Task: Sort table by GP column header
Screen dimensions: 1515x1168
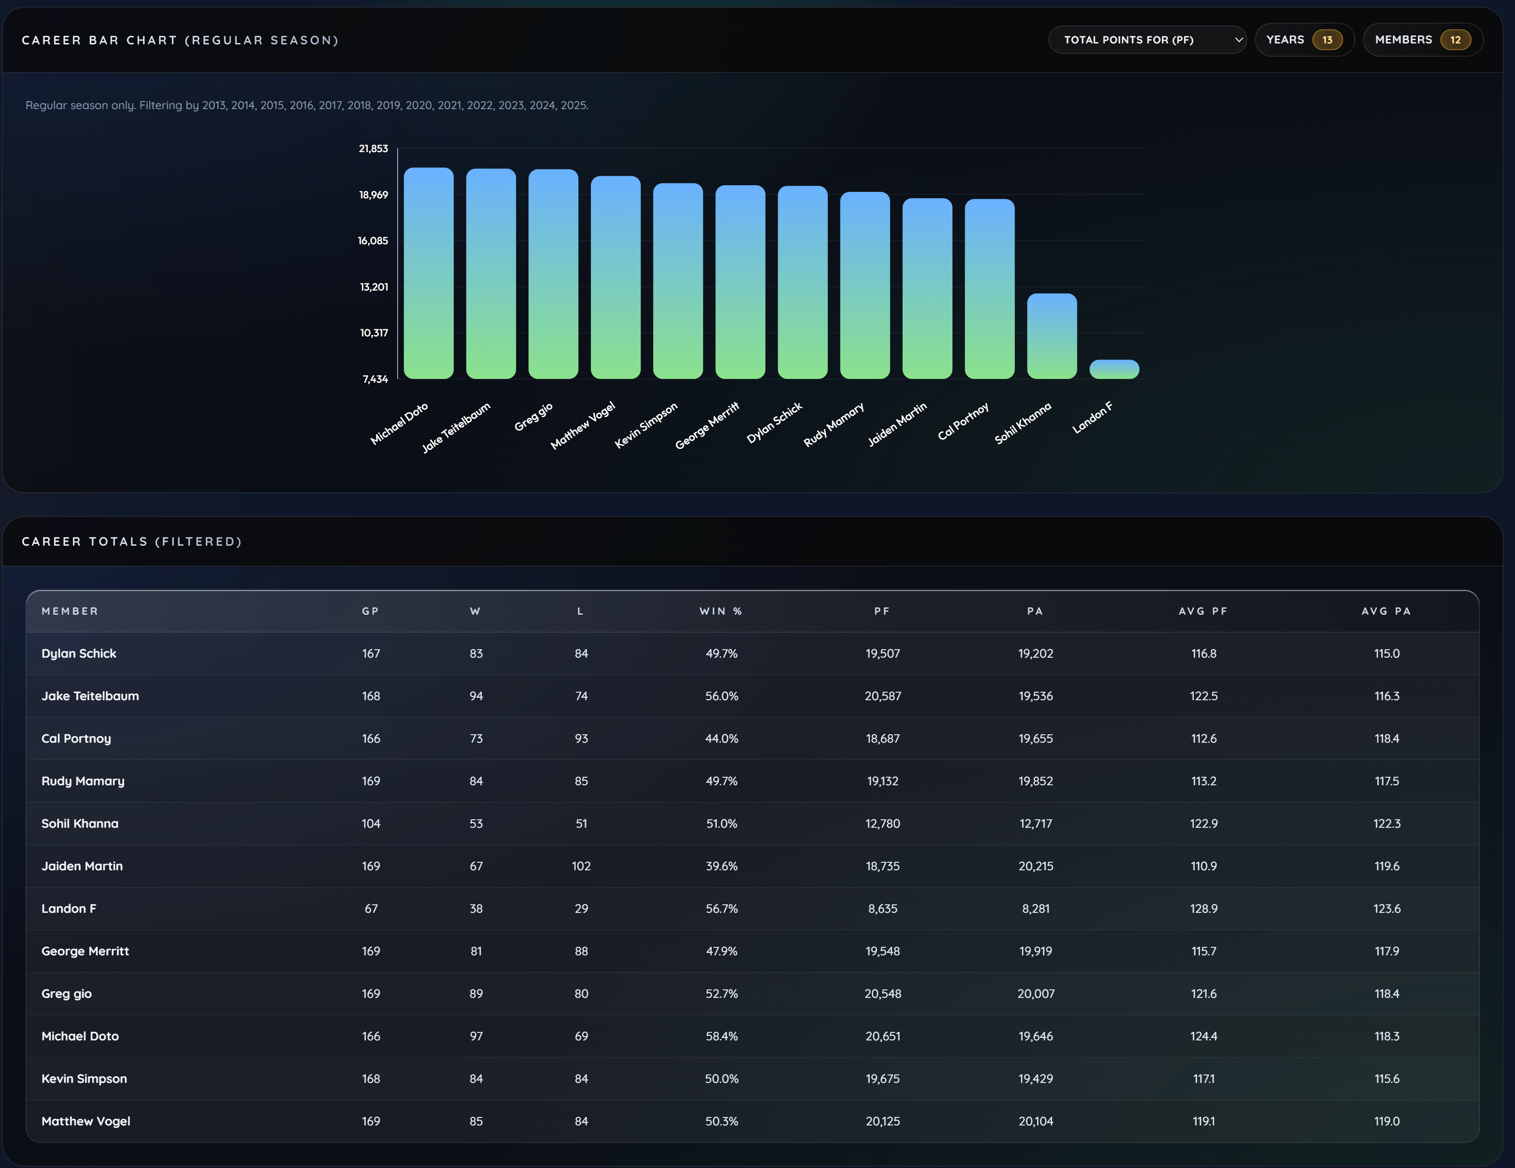Action: point(370,611)
